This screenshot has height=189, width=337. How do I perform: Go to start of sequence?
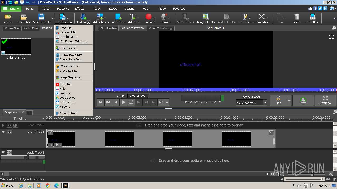[x=100, y=102]
